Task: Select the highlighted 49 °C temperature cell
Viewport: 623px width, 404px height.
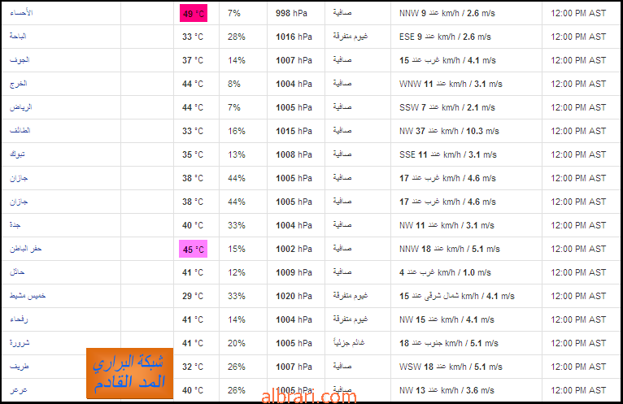Action: point(194,13)
